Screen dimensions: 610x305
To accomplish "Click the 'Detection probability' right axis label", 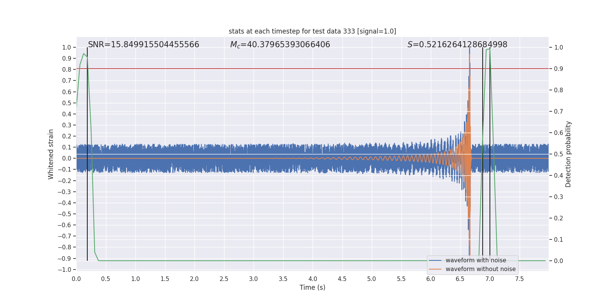I will [x=568, y=154].
